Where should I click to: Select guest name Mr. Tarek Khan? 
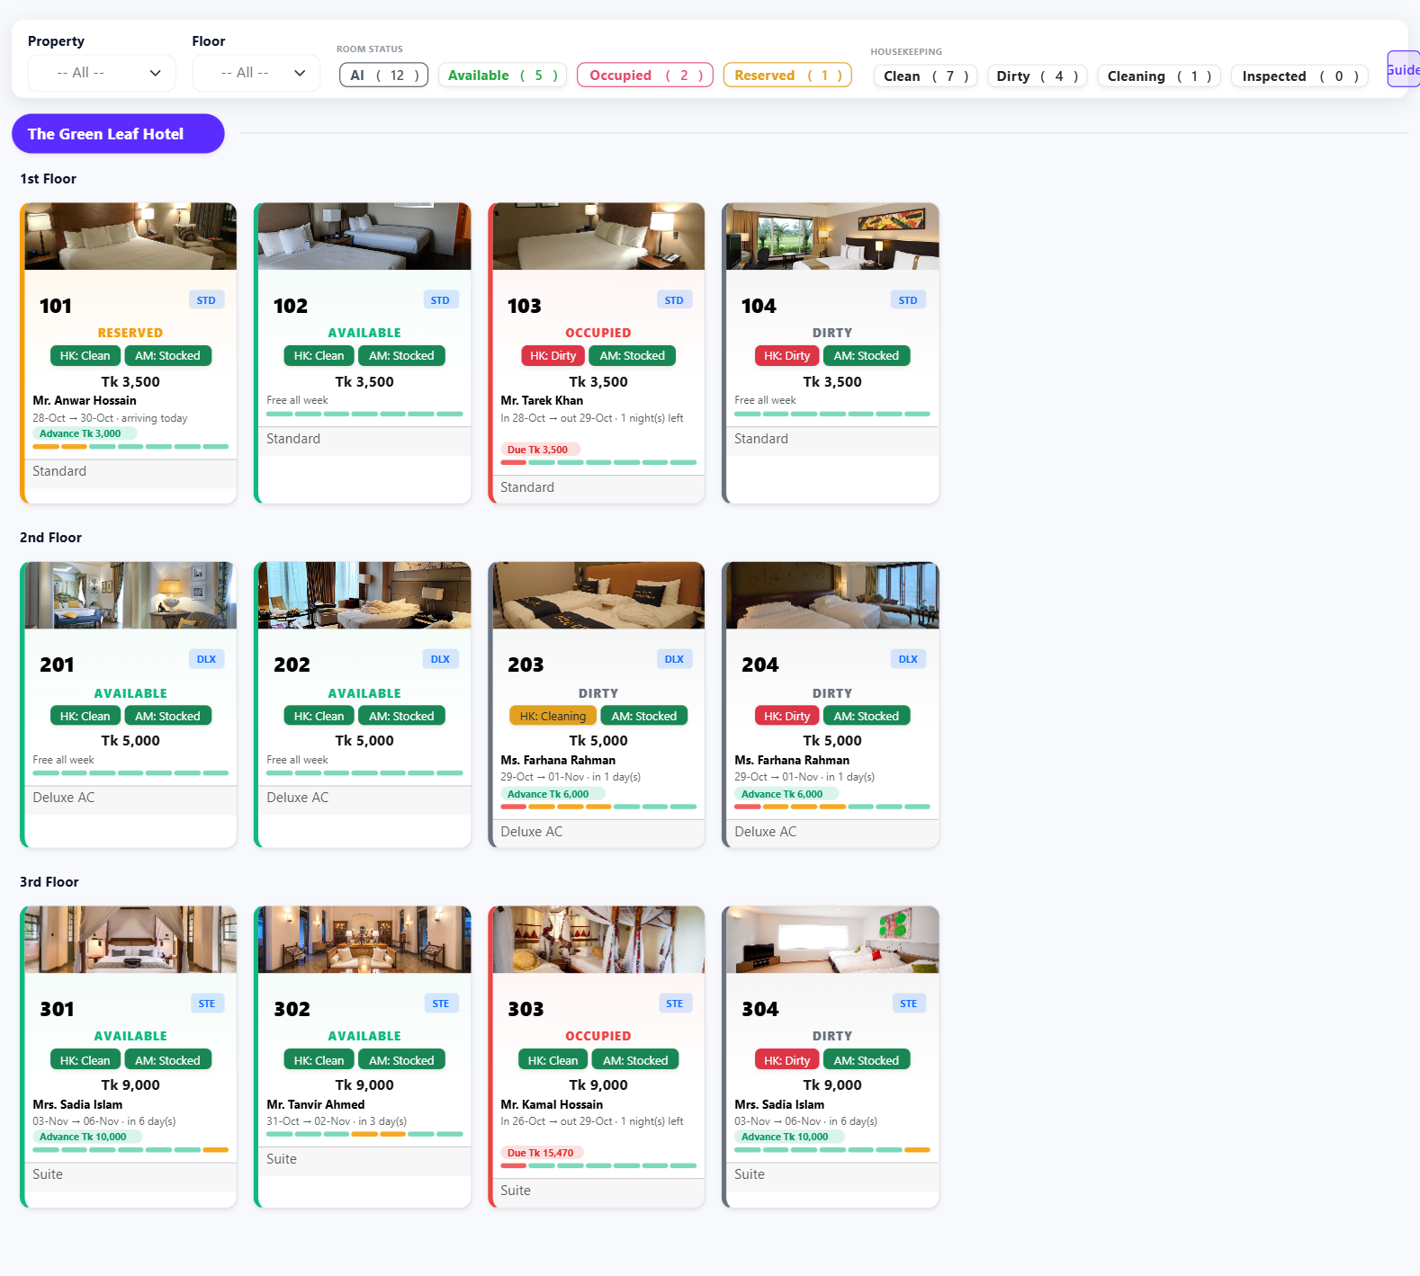coord(542,401)
